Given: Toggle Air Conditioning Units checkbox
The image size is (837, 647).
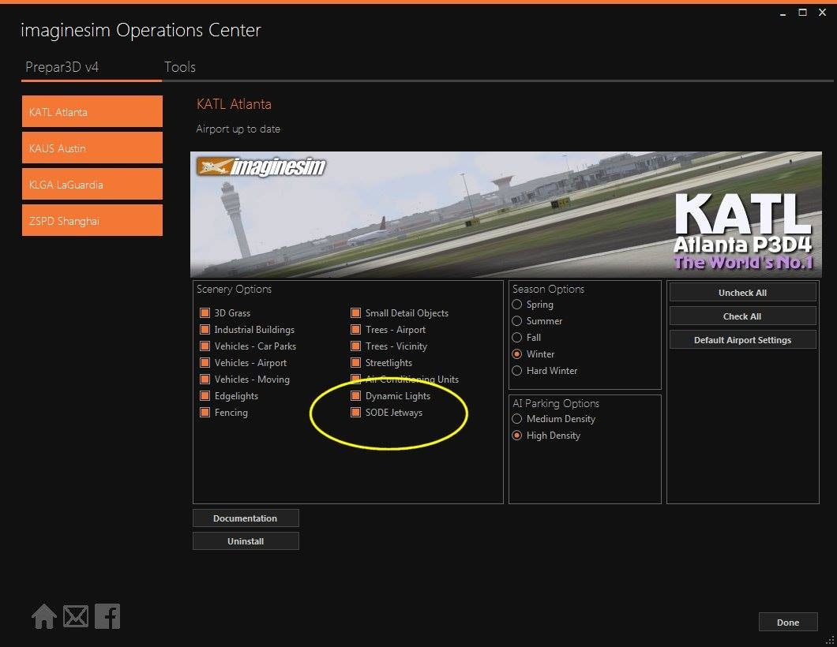Looking at the screenshot, I should click(x=356, y=379).
